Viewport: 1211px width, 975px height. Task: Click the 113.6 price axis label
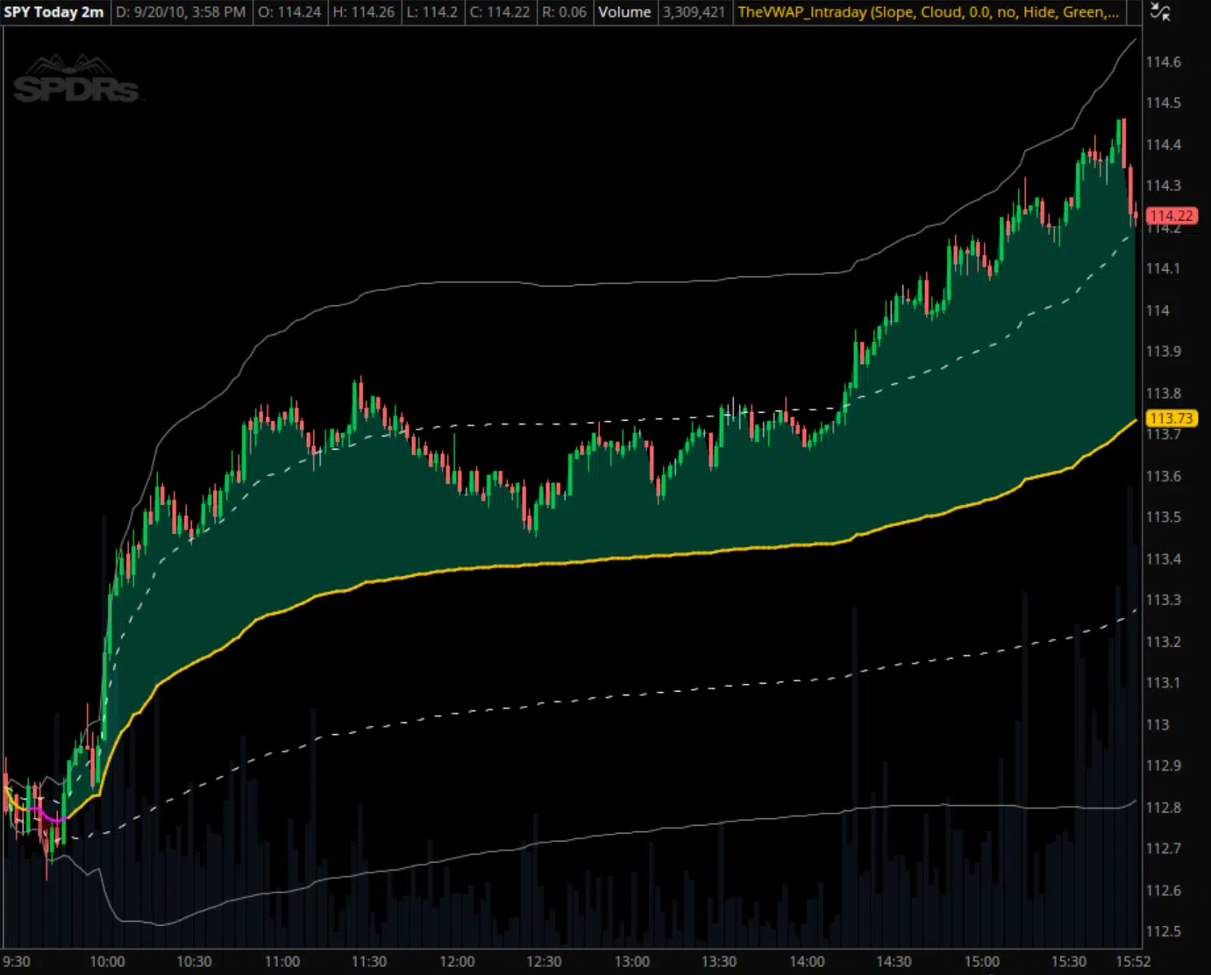[1164, 476]
